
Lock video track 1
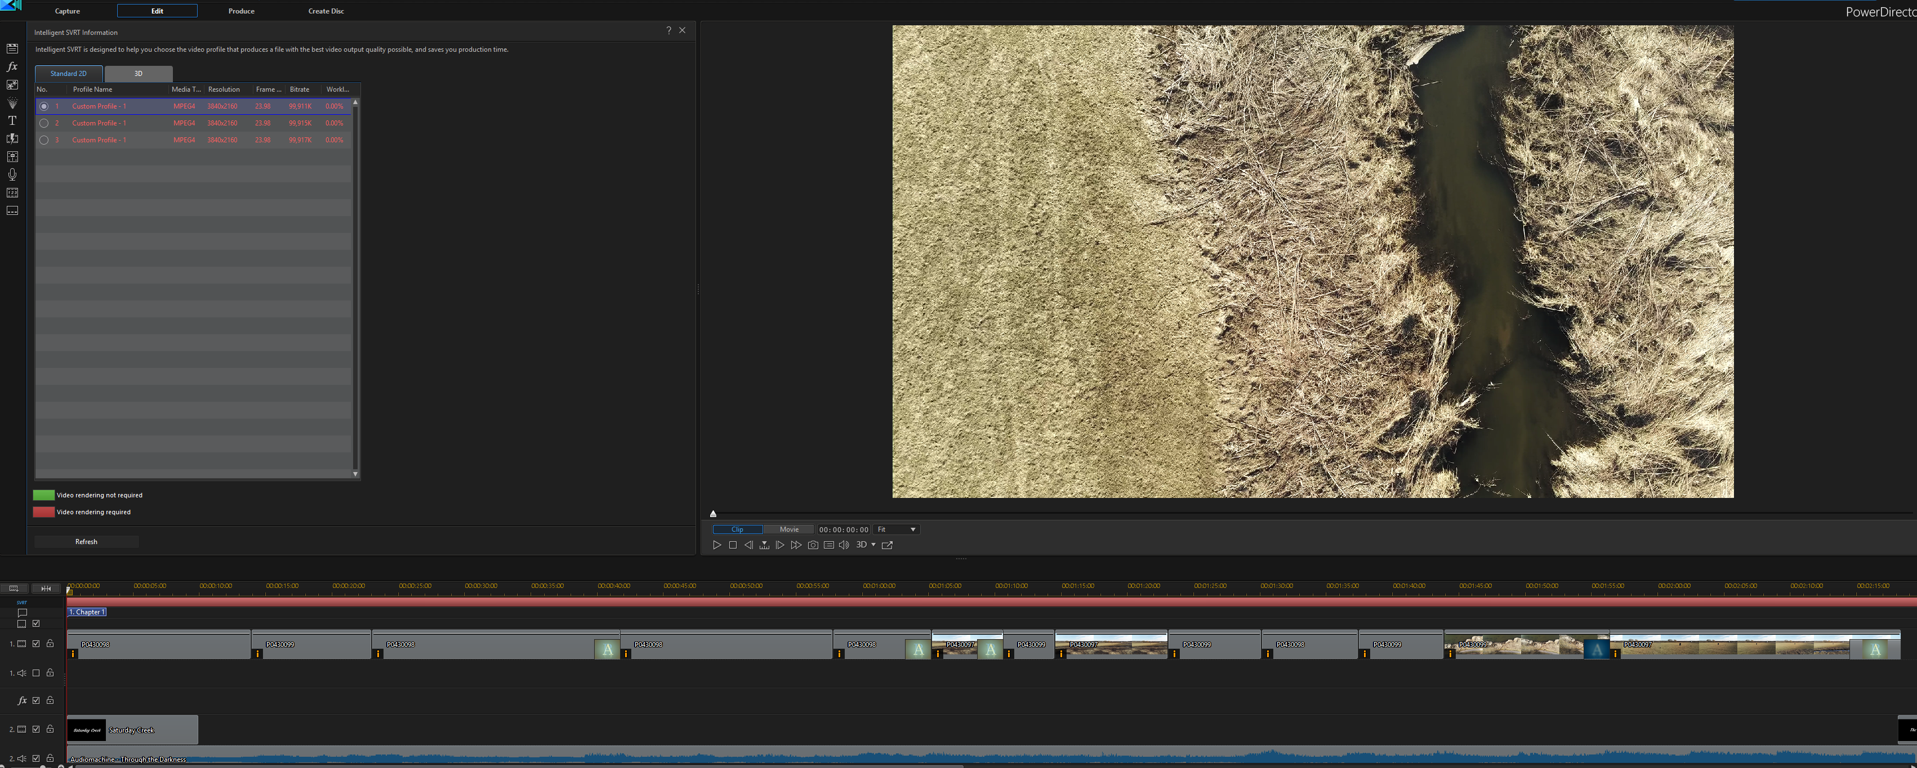click(x=50, y=644)
